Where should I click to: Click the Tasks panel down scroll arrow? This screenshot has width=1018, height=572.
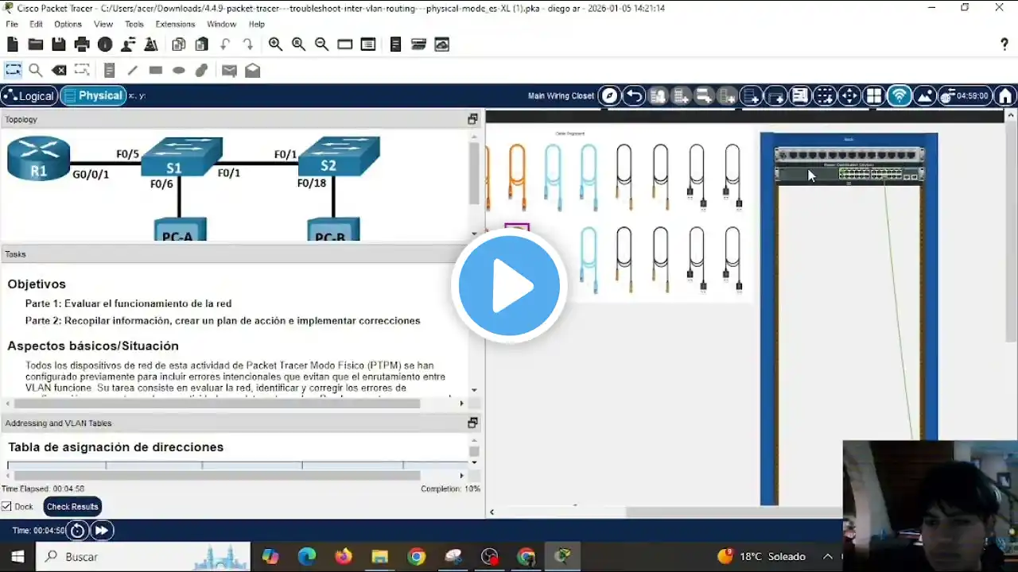[x=474, y=390]
